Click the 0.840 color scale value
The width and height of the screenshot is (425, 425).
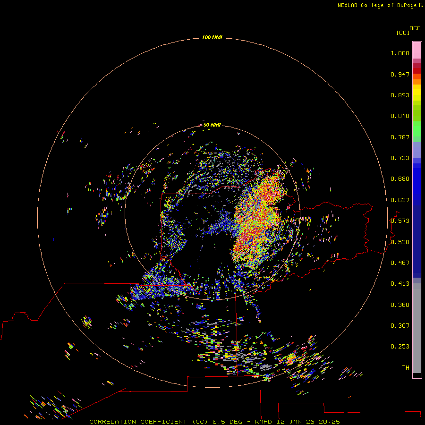tap(400, 116)
